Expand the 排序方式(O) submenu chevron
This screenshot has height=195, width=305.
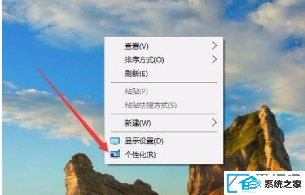click(x=214, y=59)
